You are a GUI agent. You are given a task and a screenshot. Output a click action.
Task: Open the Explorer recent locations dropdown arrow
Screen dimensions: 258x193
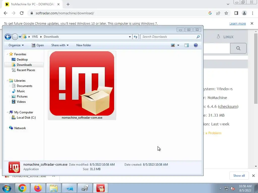tap(20, 37)
